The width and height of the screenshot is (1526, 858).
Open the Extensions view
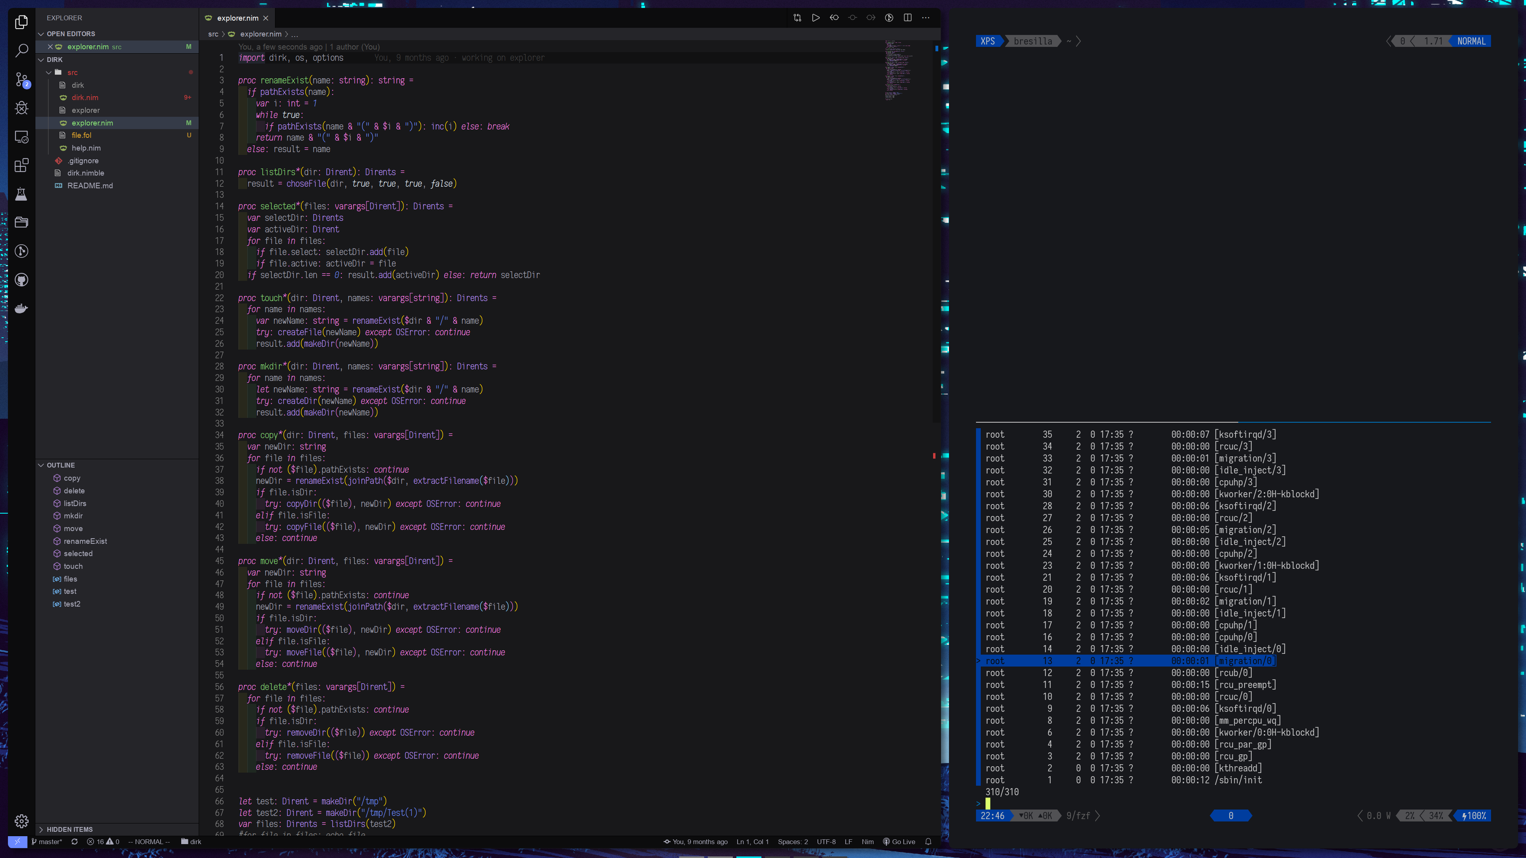(21, 165)
